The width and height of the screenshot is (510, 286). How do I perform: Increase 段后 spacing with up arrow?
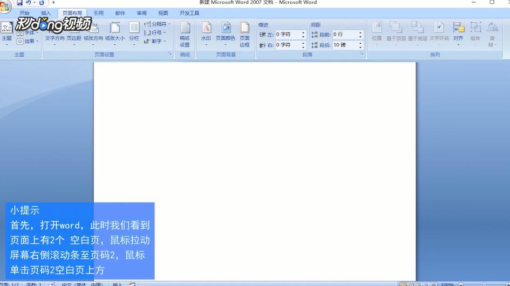[x=361, y=43]
